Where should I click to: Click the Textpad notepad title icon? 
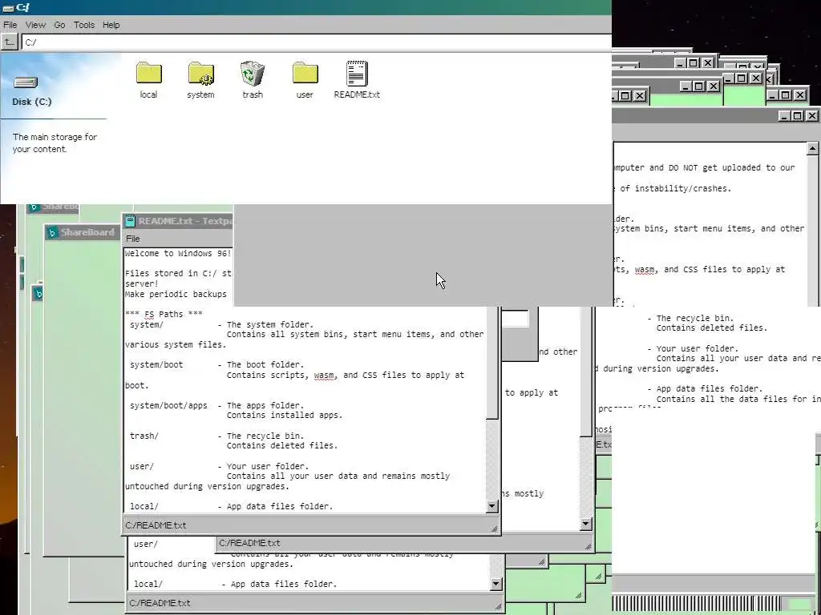click(x=131, y=221)
